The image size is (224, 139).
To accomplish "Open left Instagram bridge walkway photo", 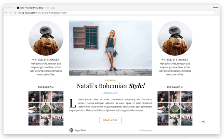I will coord(58,120).
